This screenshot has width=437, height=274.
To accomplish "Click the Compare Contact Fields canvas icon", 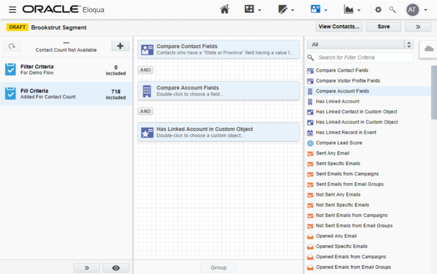I will pos(147,49).
